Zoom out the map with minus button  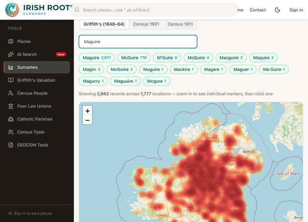88,120
